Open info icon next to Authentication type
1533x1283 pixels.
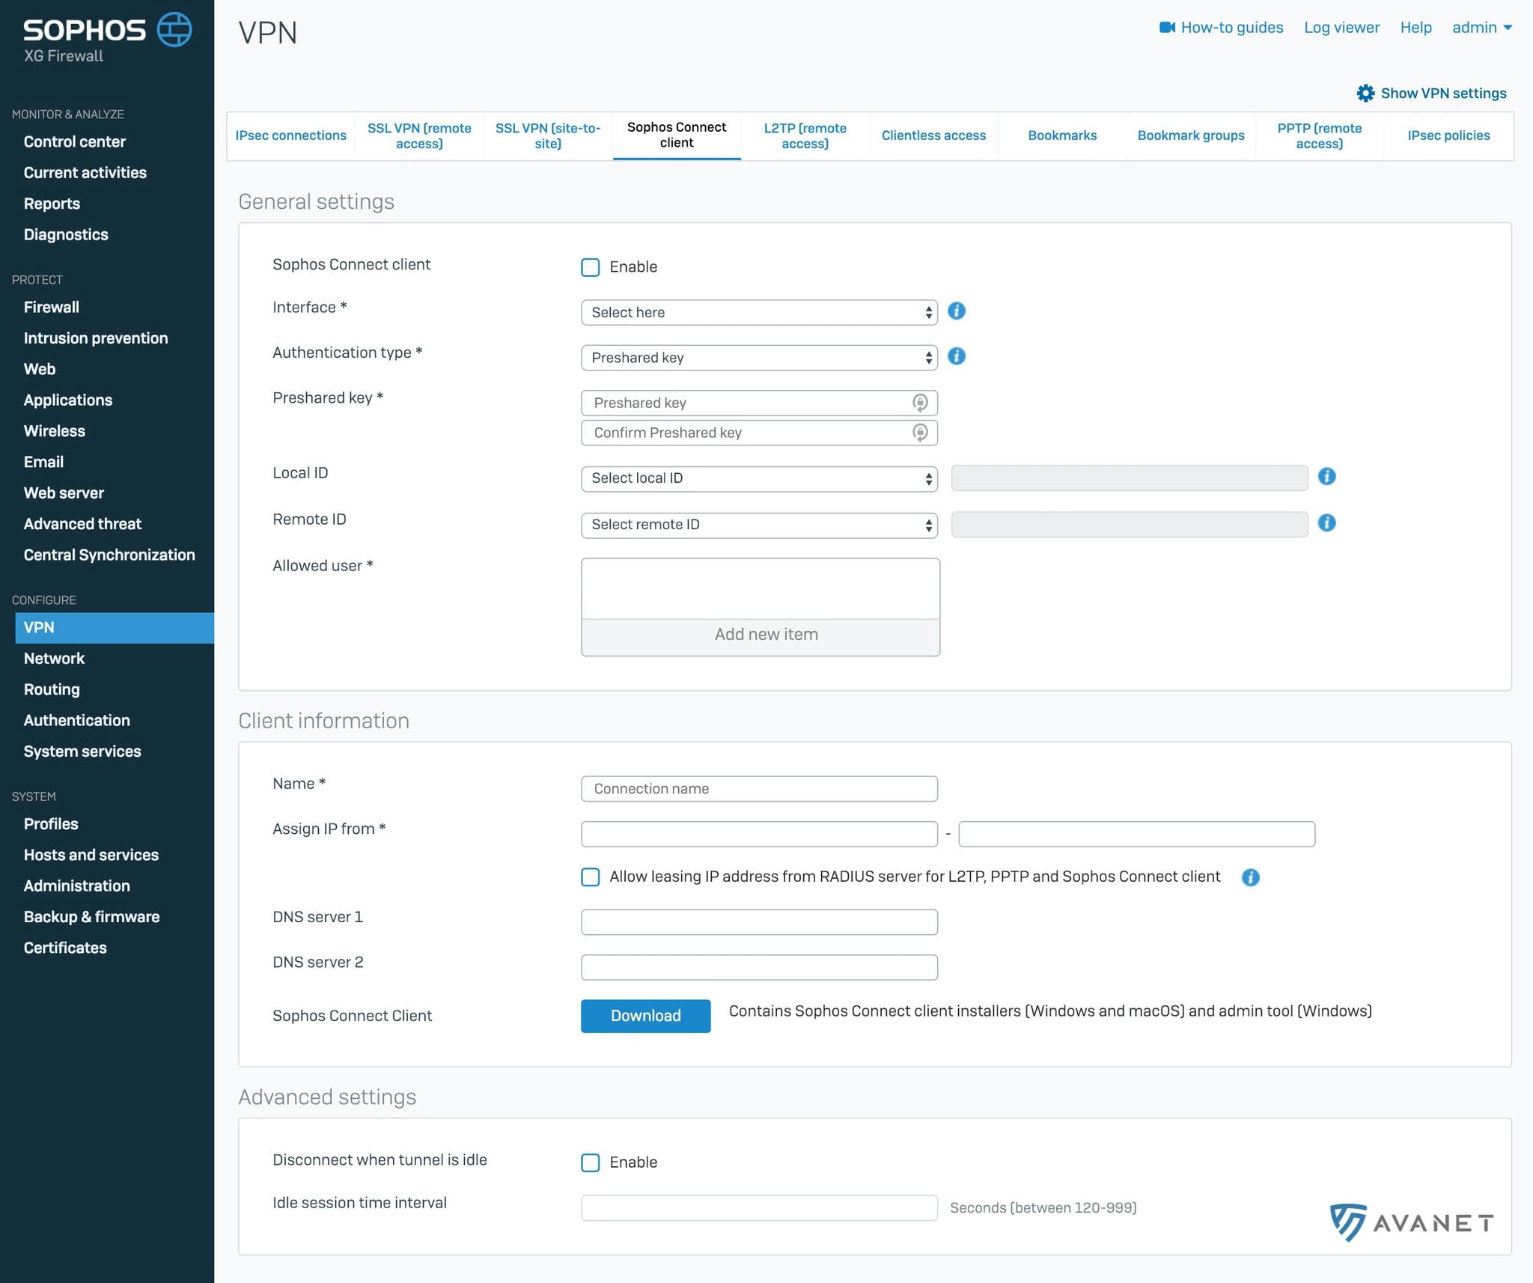click(x=957, y=356)
